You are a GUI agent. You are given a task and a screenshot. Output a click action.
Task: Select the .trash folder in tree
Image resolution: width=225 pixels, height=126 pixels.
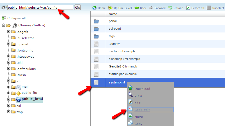point(21,75)
